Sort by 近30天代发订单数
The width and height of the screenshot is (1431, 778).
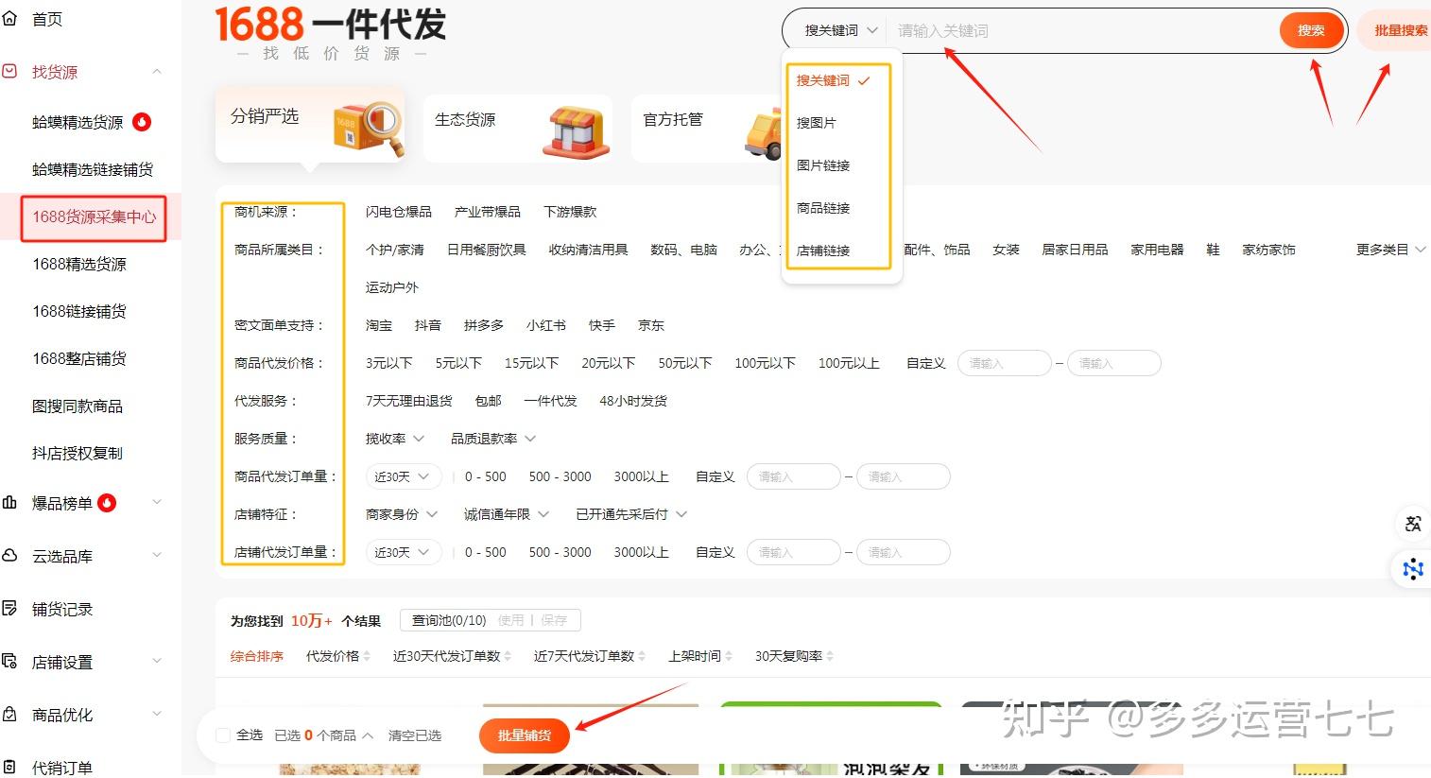click(x=452, y=656)
